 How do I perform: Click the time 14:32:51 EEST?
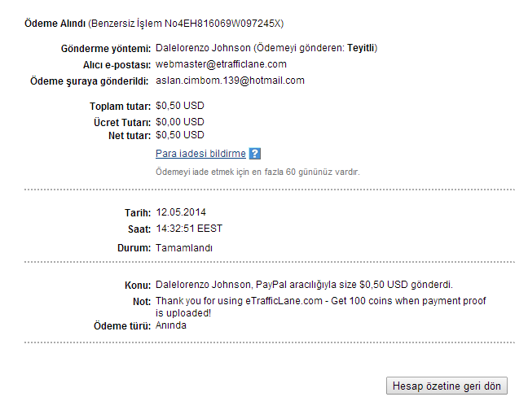tap(189, 229)
